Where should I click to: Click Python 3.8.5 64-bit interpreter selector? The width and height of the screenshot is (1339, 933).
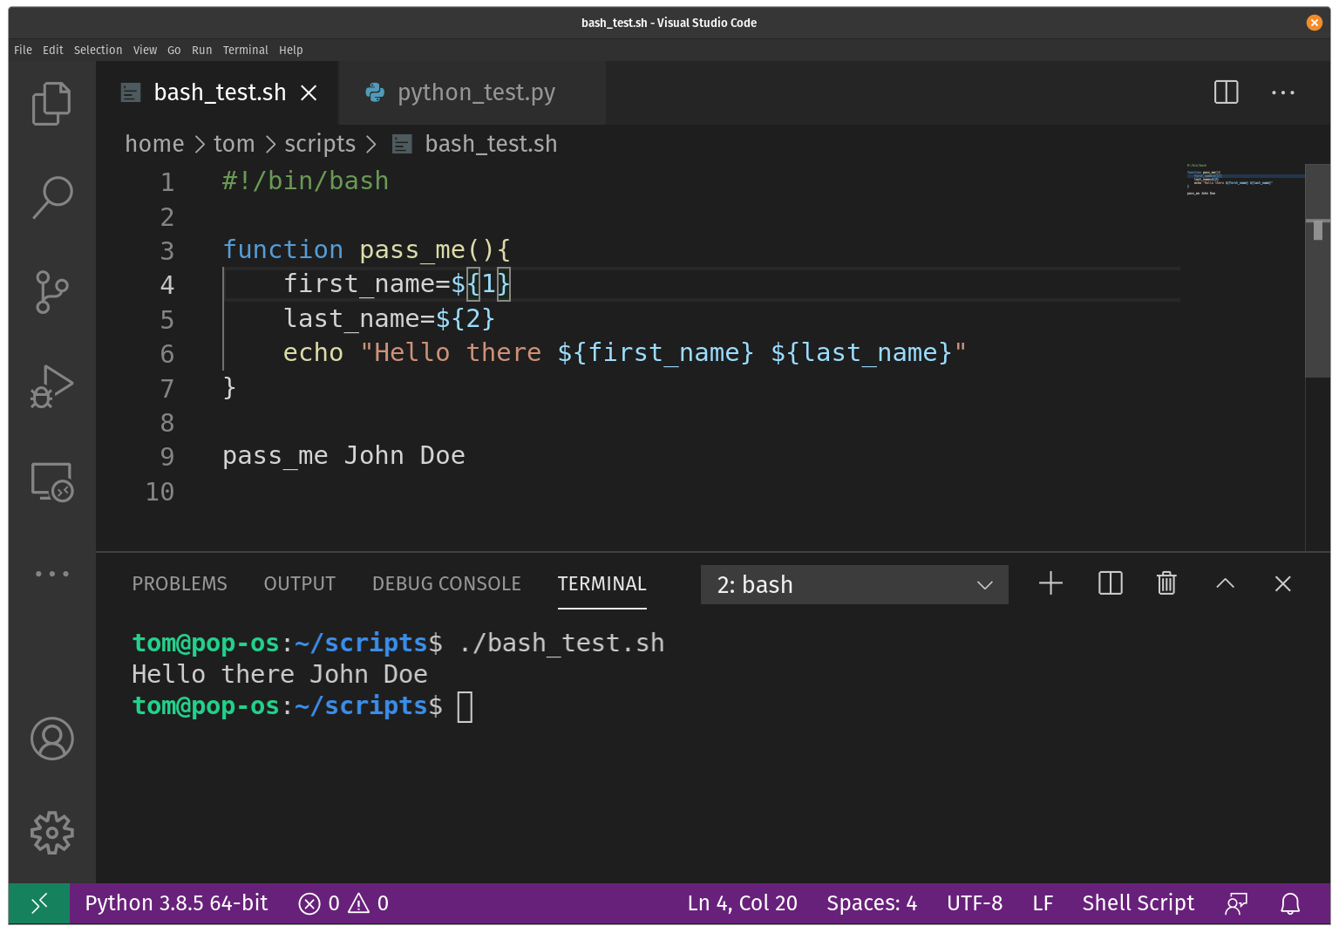(x=176, y=903)
